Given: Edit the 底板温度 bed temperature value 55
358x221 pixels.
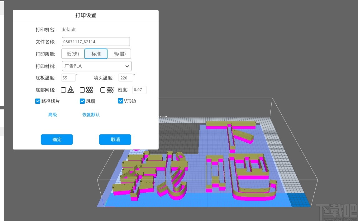Looking at the screenshot, I should (68, 78).
